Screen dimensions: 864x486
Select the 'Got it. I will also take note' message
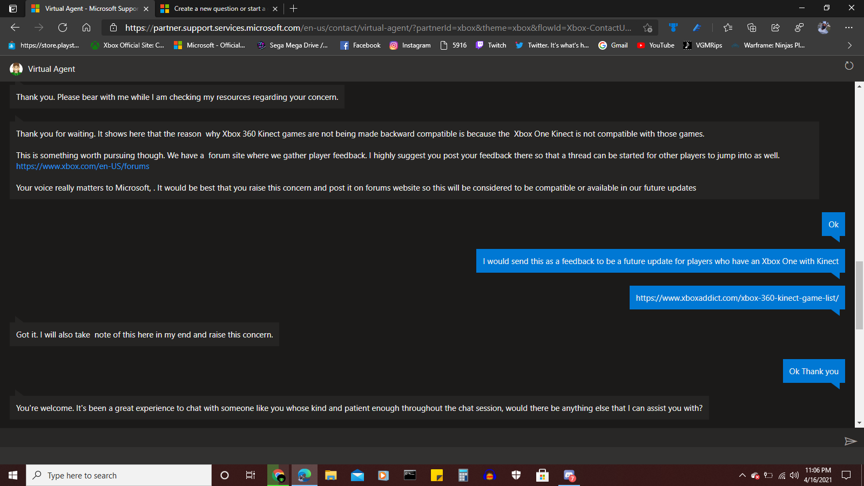tap(144, 334)
